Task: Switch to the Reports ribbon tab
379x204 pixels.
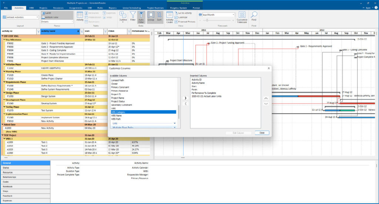Action: 113,8
